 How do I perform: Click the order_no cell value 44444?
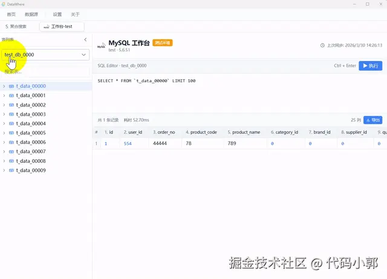tap(160, 143)
